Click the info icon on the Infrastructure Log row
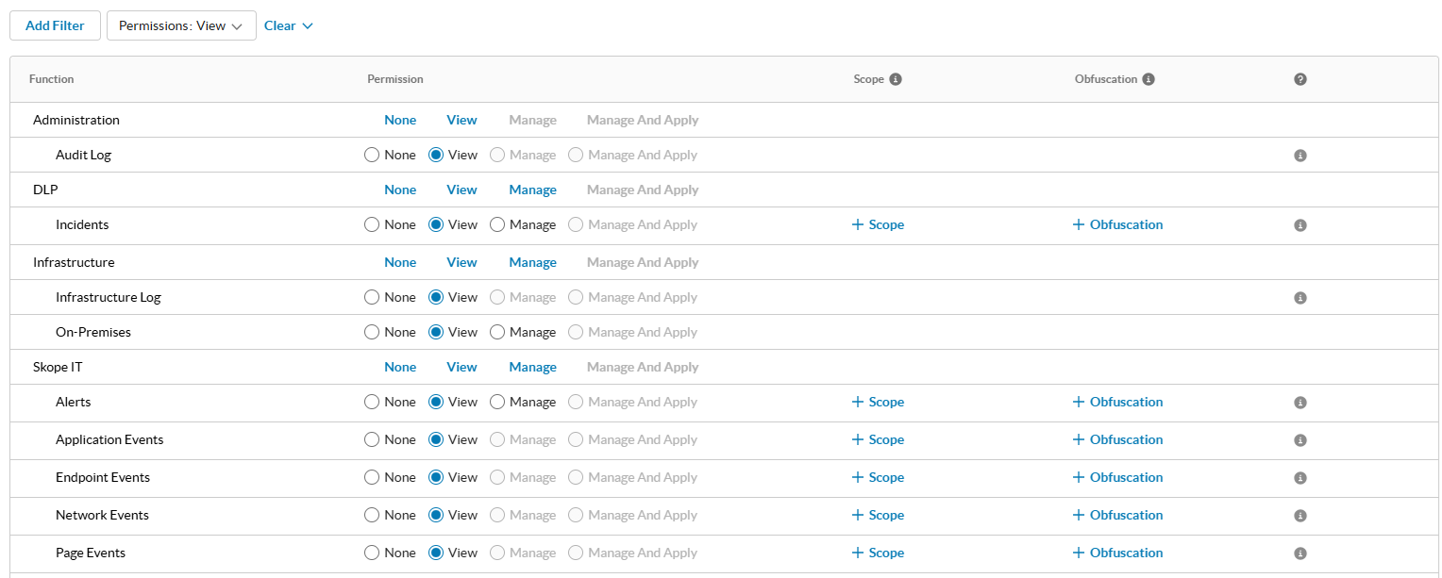Screen dimensions: 1442x578 tap(1299, 297)
